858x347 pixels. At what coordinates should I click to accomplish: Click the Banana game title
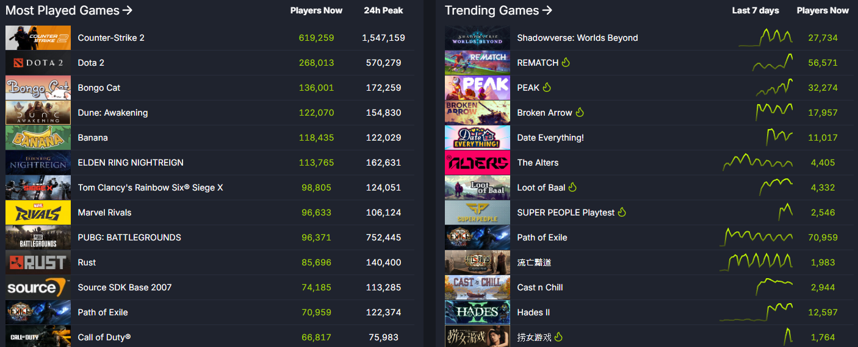pyautogui.click(x=93, y=138)
